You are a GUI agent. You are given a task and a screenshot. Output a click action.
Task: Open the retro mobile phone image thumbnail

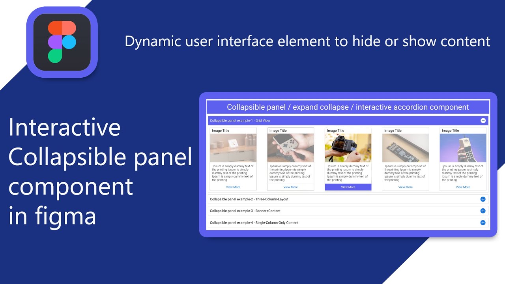(x=463, y=148)
